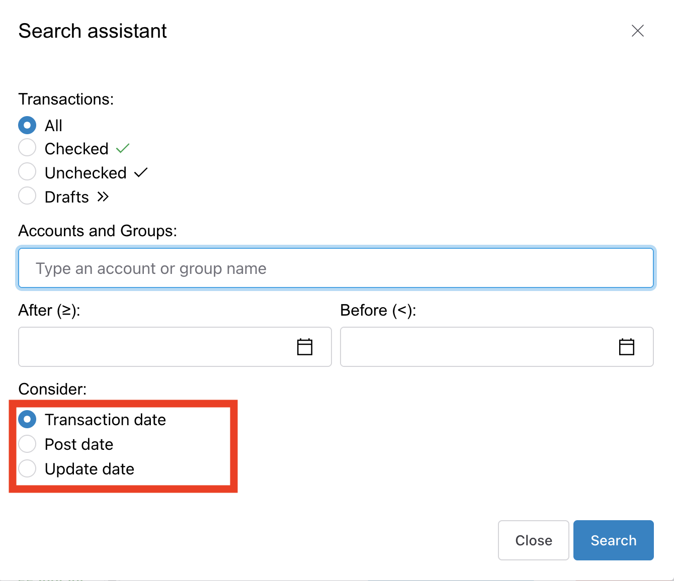The height and width of the screenshot is (581, 674).
Task: Choose Update date for date consideration
Action: [x=27, y=468]
